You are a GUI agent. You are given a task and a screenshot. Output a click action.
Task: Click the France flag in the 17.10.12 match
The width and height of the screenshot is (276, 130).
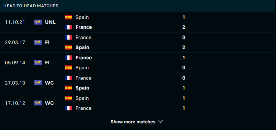68,108
